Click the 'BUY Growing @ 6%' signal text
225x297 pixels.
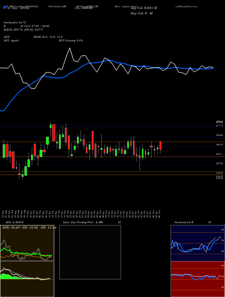[x=71, y=40]
